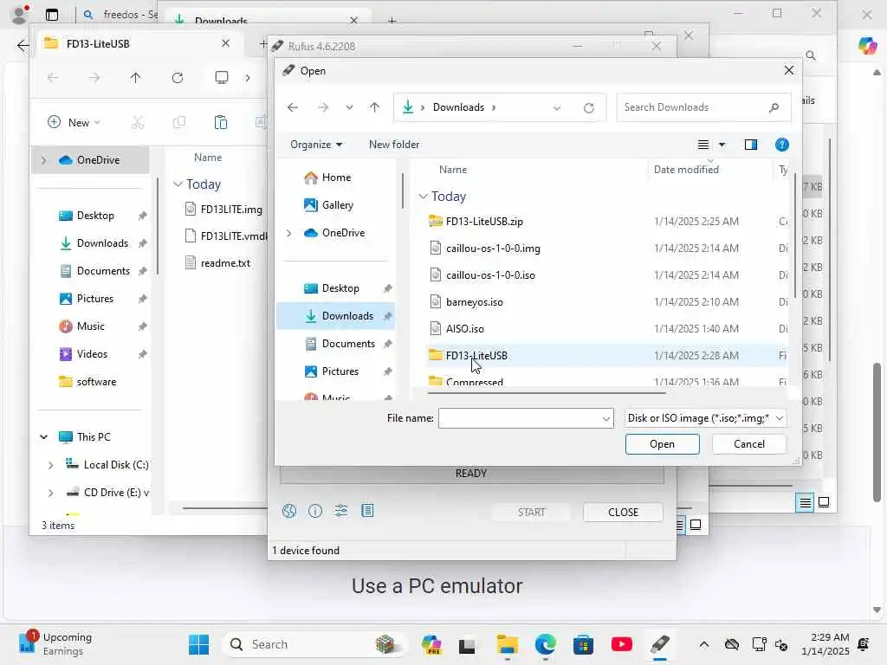Show Rufus log icon
The height and width of the screenshot is (665, 887).
(x=367, y=511)
